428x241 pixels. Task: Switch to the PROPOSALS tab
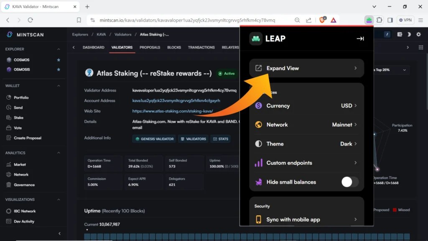[x=150, y=47]
